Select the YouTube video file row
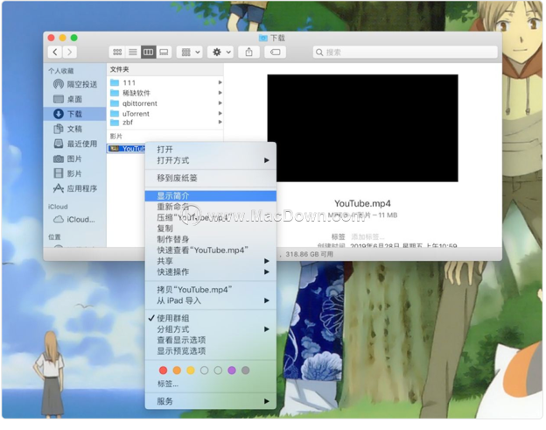 126,149
